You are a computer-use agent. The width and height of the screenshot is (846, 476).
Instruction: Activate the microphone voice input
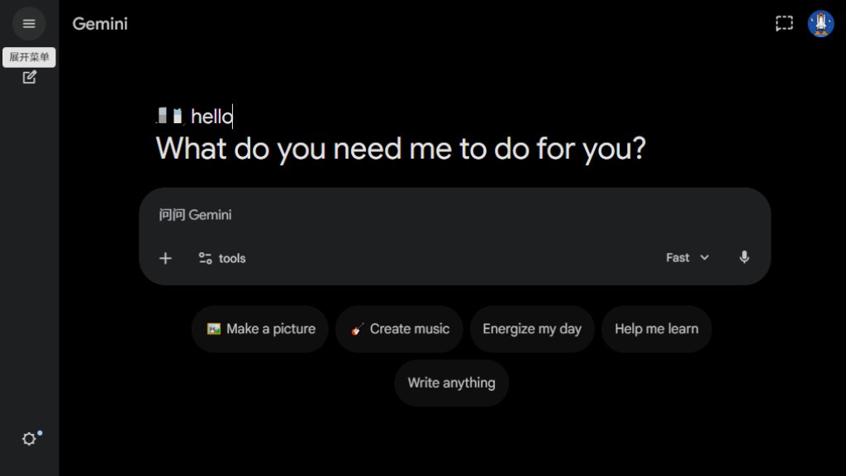coord(744,258)
